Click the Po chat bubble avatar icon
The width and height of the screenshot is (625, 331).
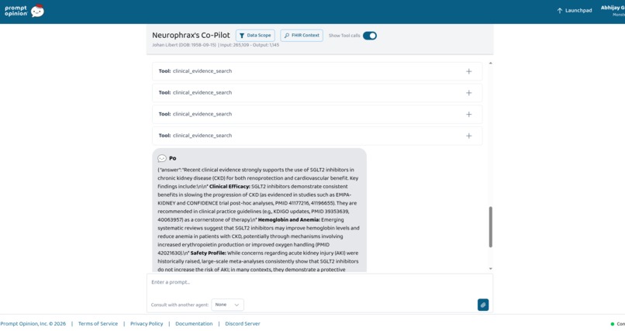[162, 159]
